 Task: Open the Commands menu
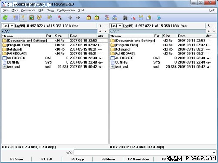[x=28, y=10]
